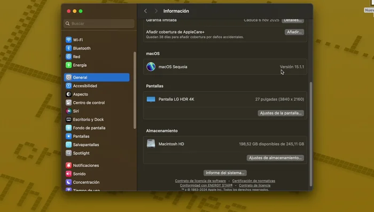Click the search magnifier icon

pyautogui.click(x=67, y=23)
